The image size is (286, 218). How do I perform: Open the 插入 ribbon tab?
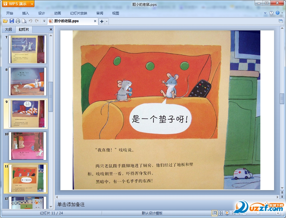pyautogui.click(x=26, y=13)
